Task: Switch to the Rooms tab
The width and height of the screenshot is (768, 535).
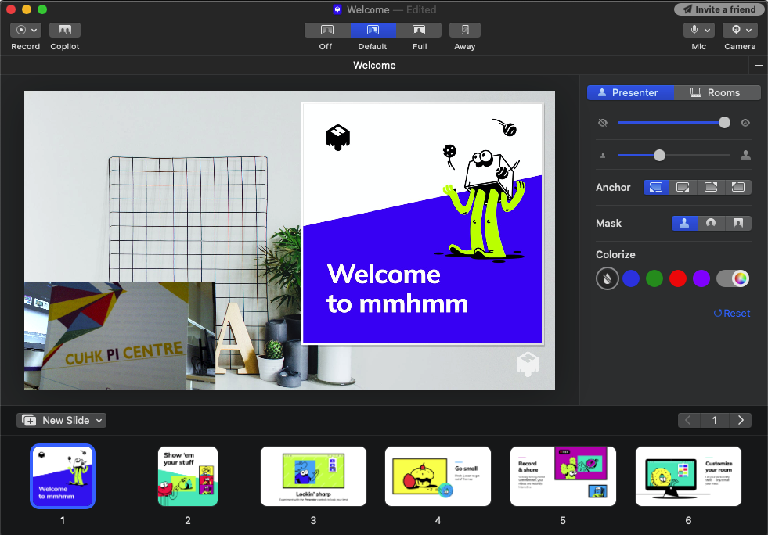Action: (x=717, y=92)
